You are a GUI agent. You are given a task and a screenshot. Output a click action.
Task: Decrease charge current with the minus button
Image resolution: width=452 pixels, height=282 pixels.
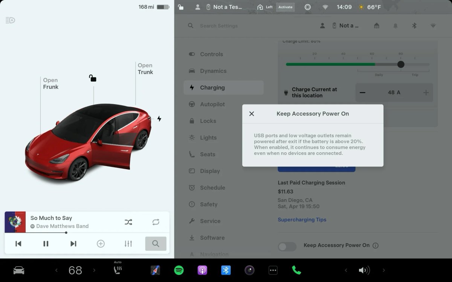pyautogui.click(x=362, y=92)
